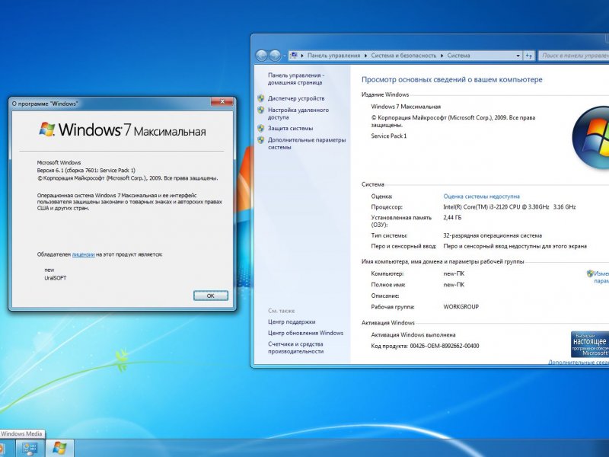Open the Центр обновления Windows link
609x457 pixels.
[x=306, y=333]
